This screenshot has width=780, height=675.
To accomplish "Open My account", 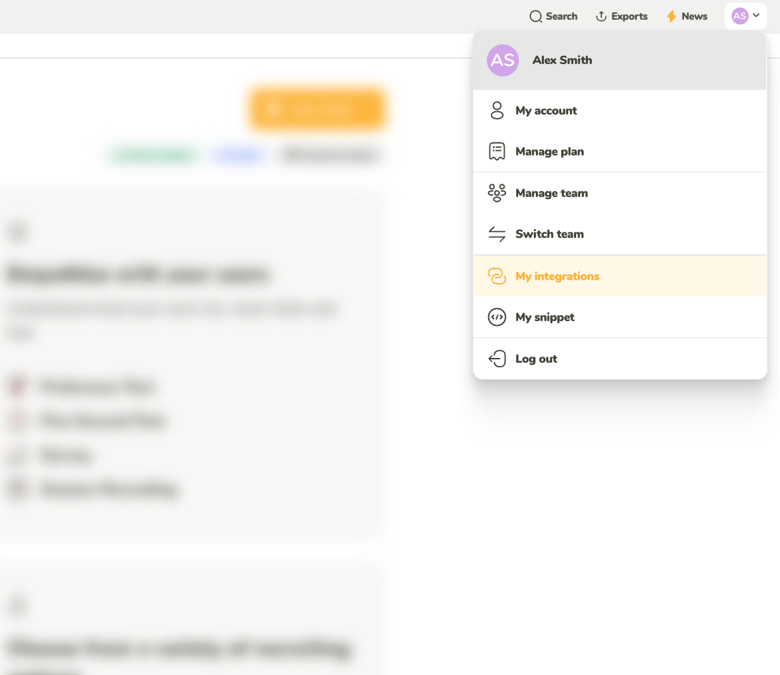I will tap(619, 110).
